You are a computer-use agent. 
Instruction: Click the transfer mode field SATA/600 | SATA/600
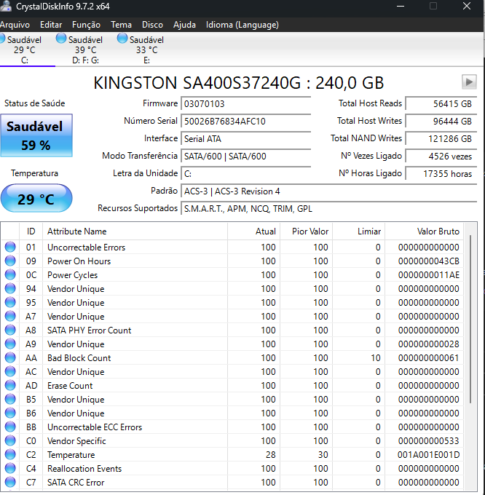pos(245,157)
